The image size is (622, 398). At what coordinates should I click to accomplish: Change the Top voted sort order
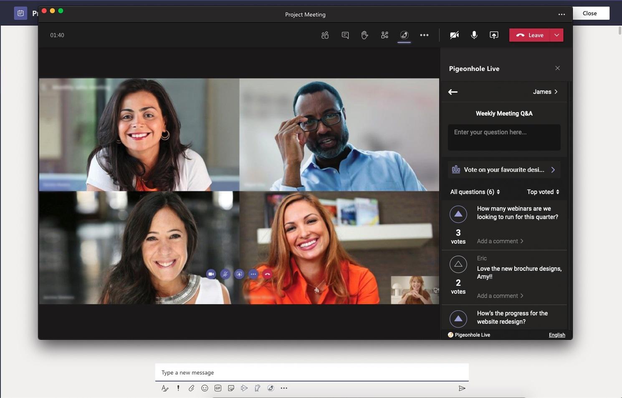543,192
